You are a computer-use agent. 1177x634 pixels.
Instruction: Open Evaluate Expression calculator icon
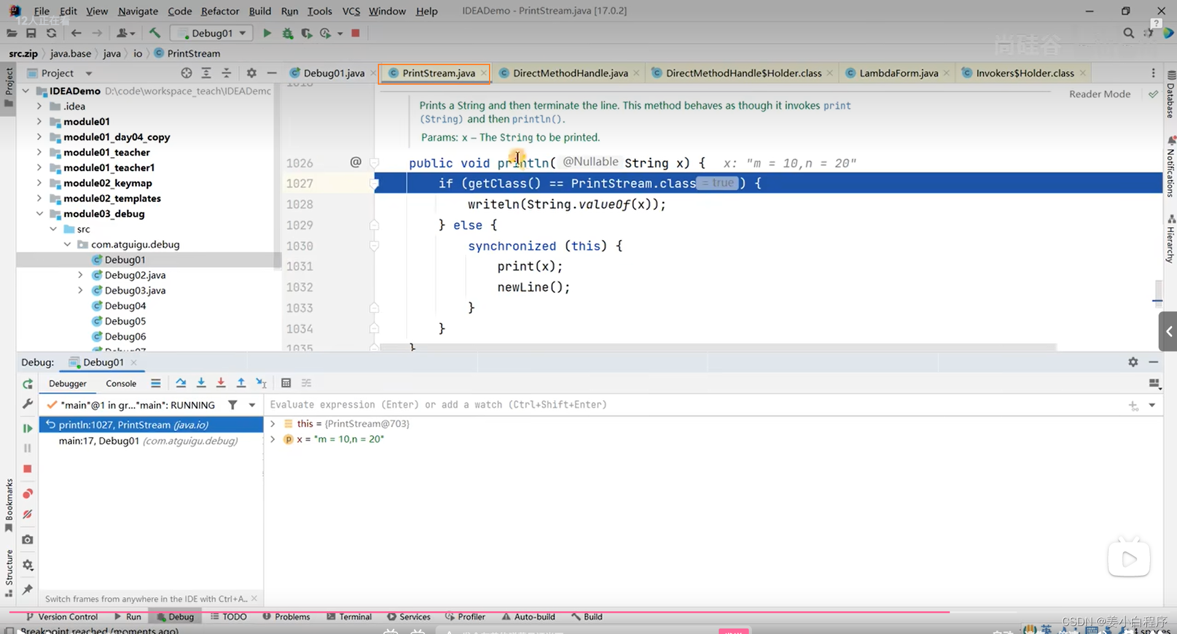pyautogui.click(x=286, y=383)
